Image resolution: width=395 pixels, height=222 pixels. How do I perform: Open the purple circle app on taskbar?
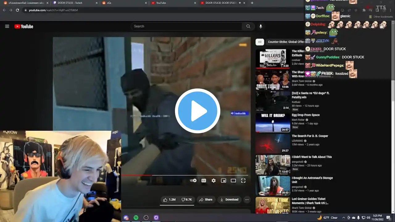pyautogui.click(x=156, y=218)
